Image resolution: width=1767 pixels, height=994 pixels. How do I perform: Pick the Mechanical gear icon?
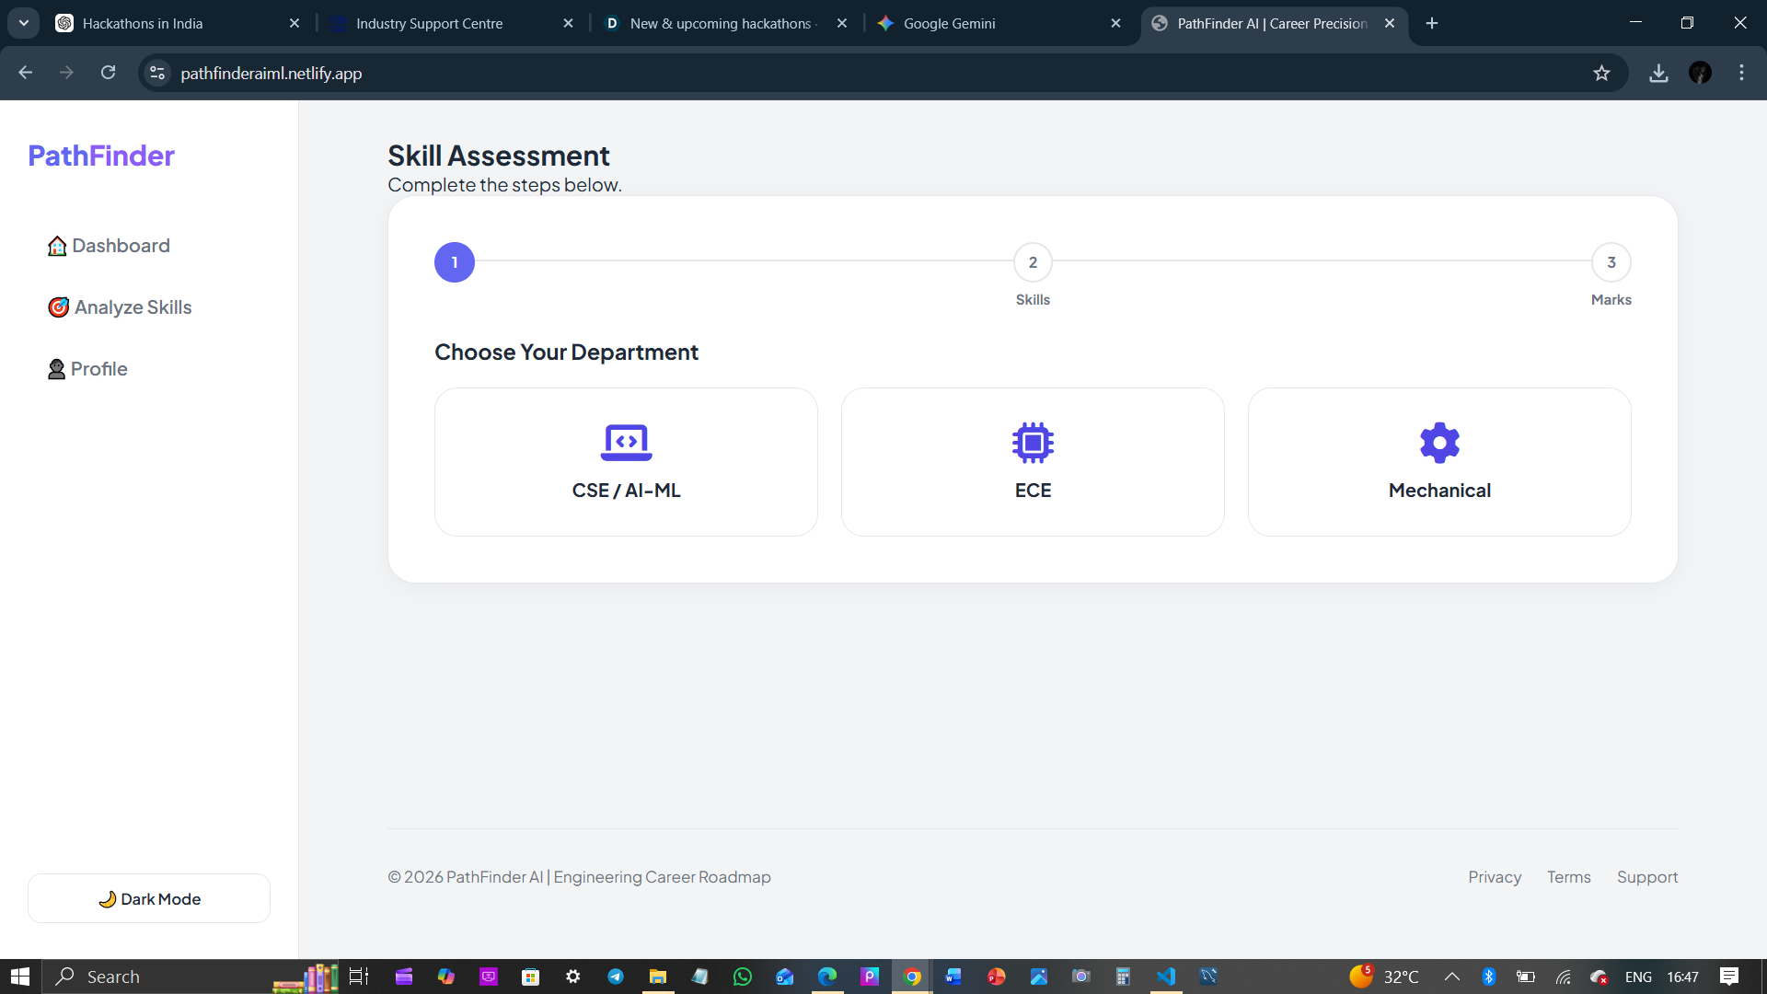click(x=1439, y=443)
